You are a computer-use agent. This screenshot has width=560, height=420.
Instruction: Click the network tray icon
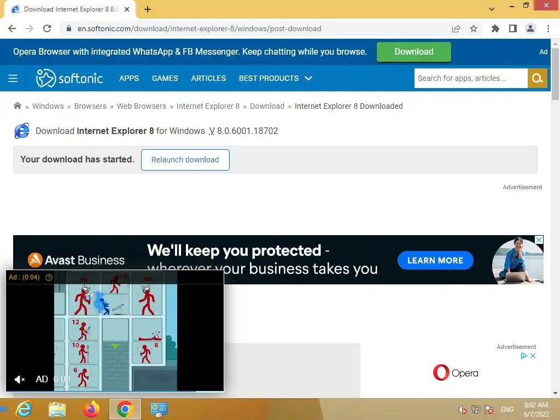[476, 410]
